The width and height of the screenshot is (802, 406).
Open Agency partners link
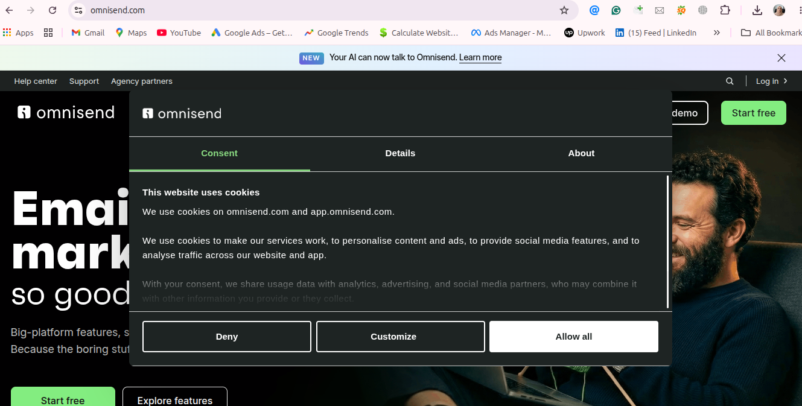pyautogui.click(x=142, y=81)
